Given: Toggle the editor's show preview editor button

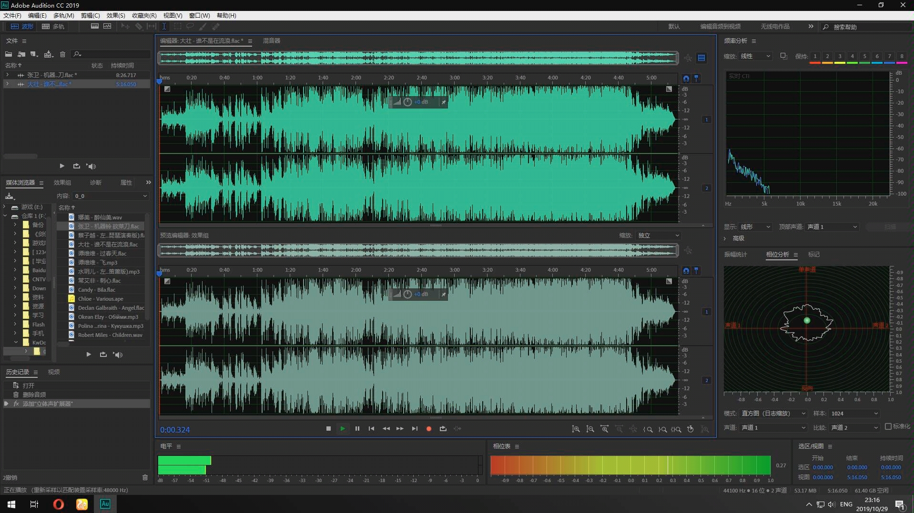Looking at the screenshot, I should pos(701,58).
